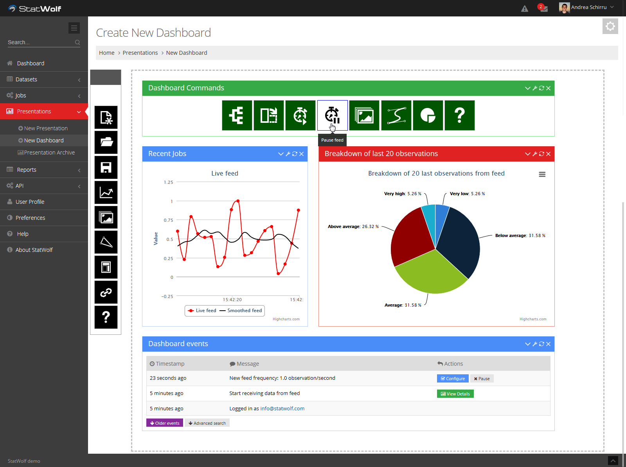Expand the API sidebar menu

tap(44, 186)
